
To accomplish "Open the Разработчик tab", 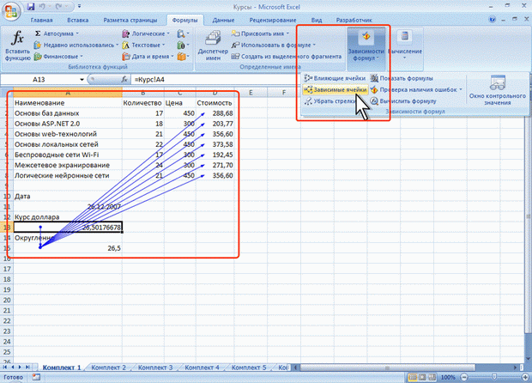I will (354, 20).
